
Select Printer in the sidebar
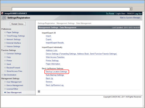(x=9, y=61)
